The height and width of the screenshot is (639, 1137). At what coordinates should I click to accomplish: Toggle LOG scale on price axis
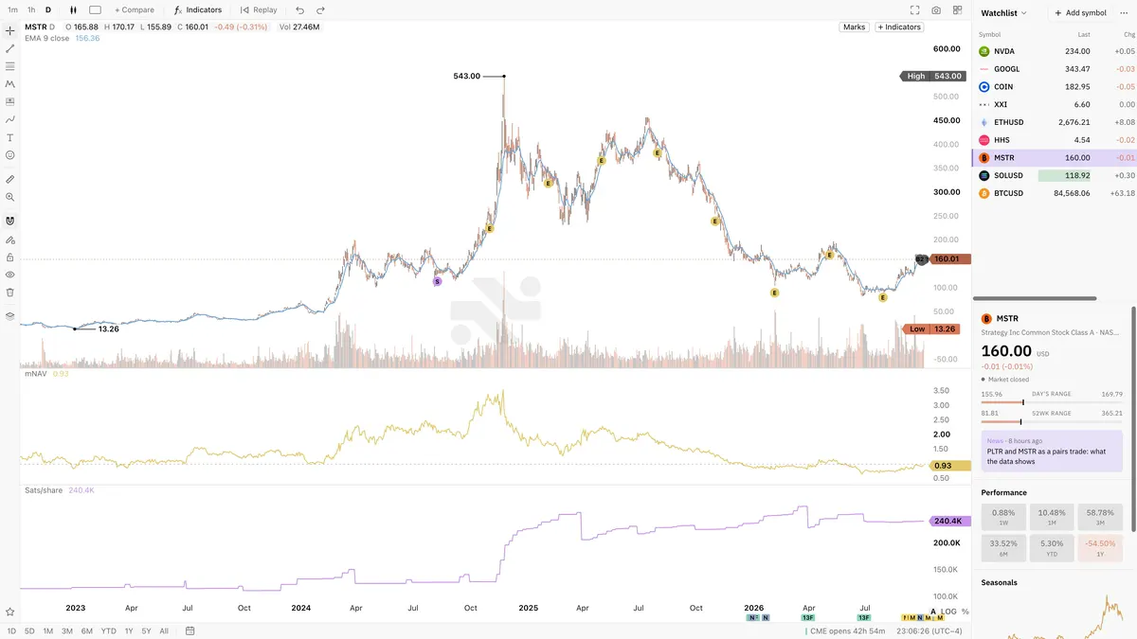point(948,612)
